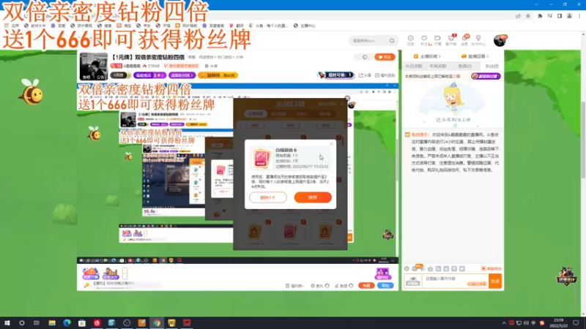Click the browser share page icon

coord(518,16)
